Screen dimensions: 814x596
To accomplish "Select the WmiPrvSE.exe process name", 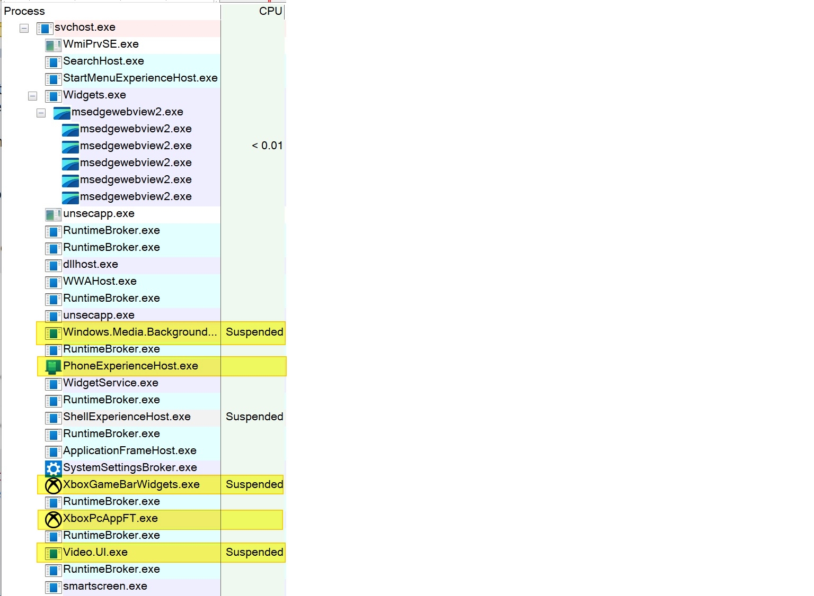I will coord(101,44).
